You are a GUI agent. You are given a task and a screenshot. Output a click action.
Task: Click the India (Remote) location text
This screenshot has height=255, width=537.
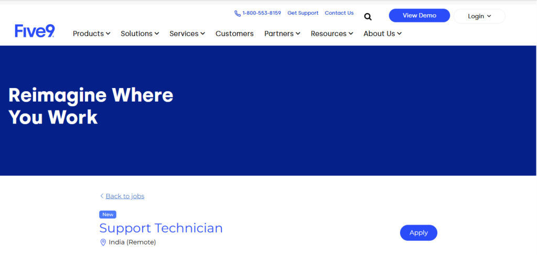click(x=132, y=242)
